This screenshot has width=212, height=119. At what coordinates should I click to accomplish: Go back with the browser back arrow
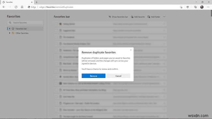4,7
